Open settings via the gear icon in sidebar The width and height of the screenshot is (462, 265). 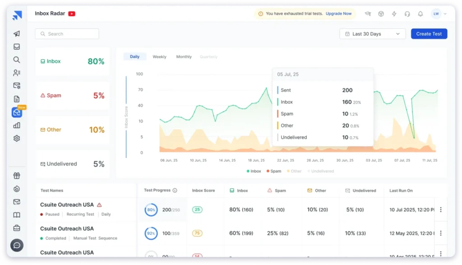coord(17,139)
